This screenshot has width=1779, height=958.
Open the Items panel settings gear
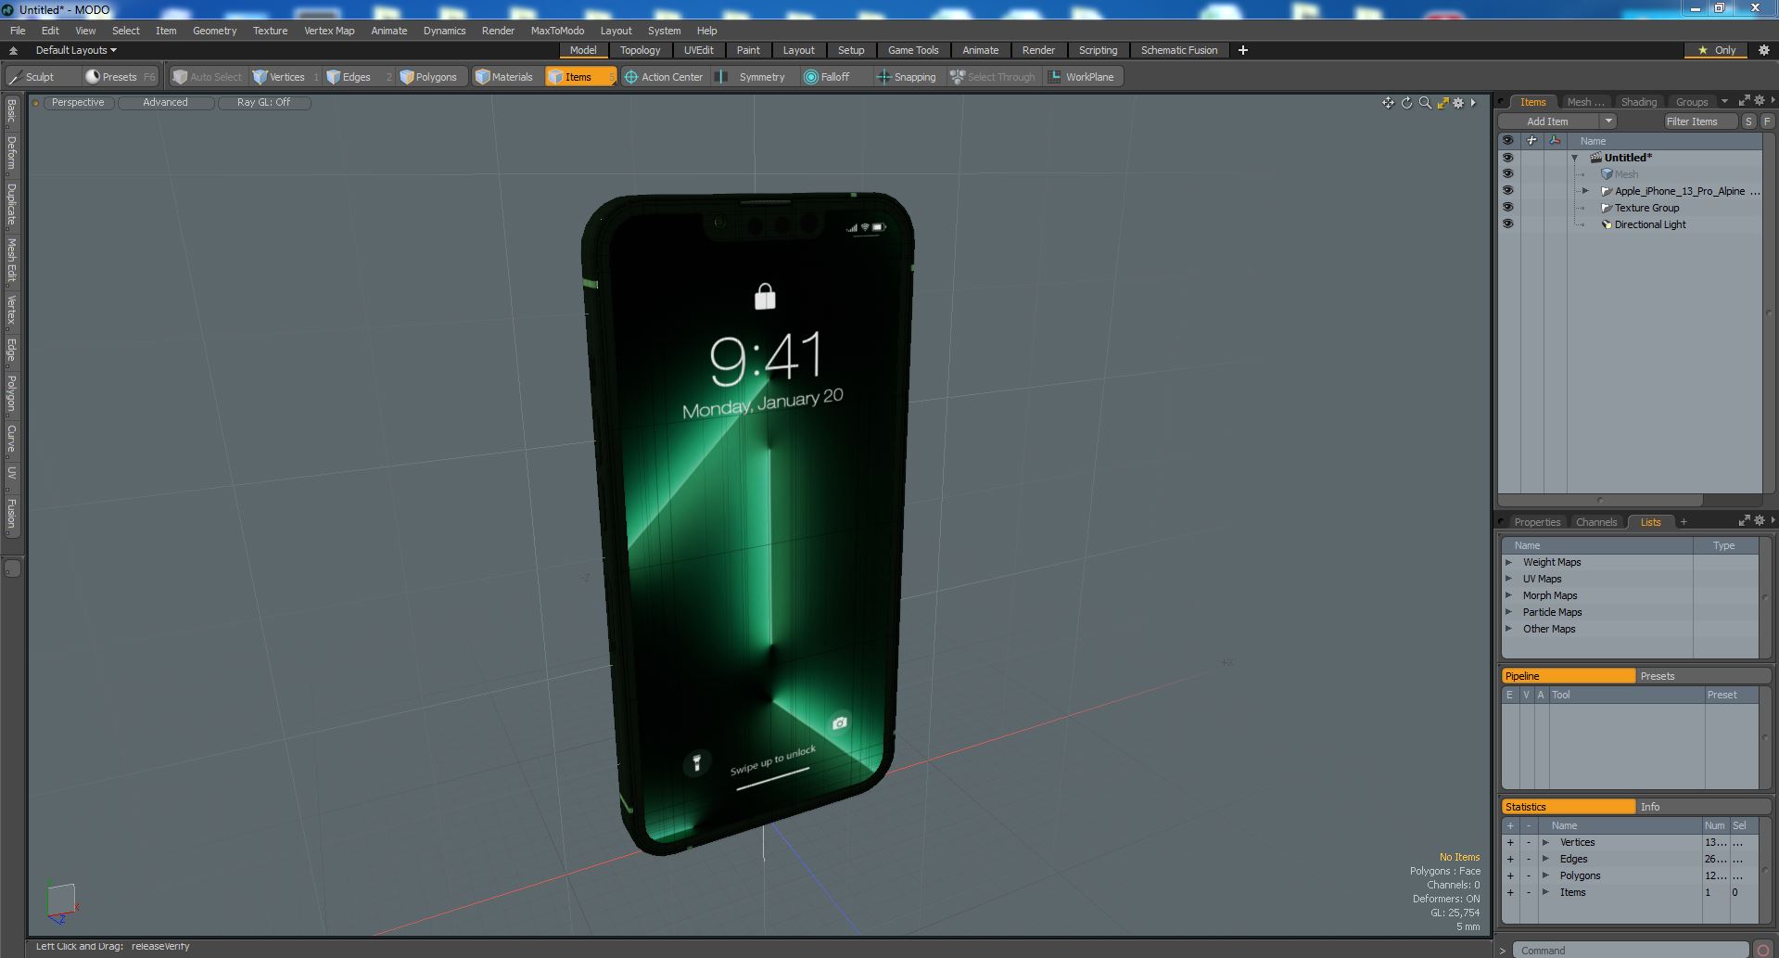1760,101
